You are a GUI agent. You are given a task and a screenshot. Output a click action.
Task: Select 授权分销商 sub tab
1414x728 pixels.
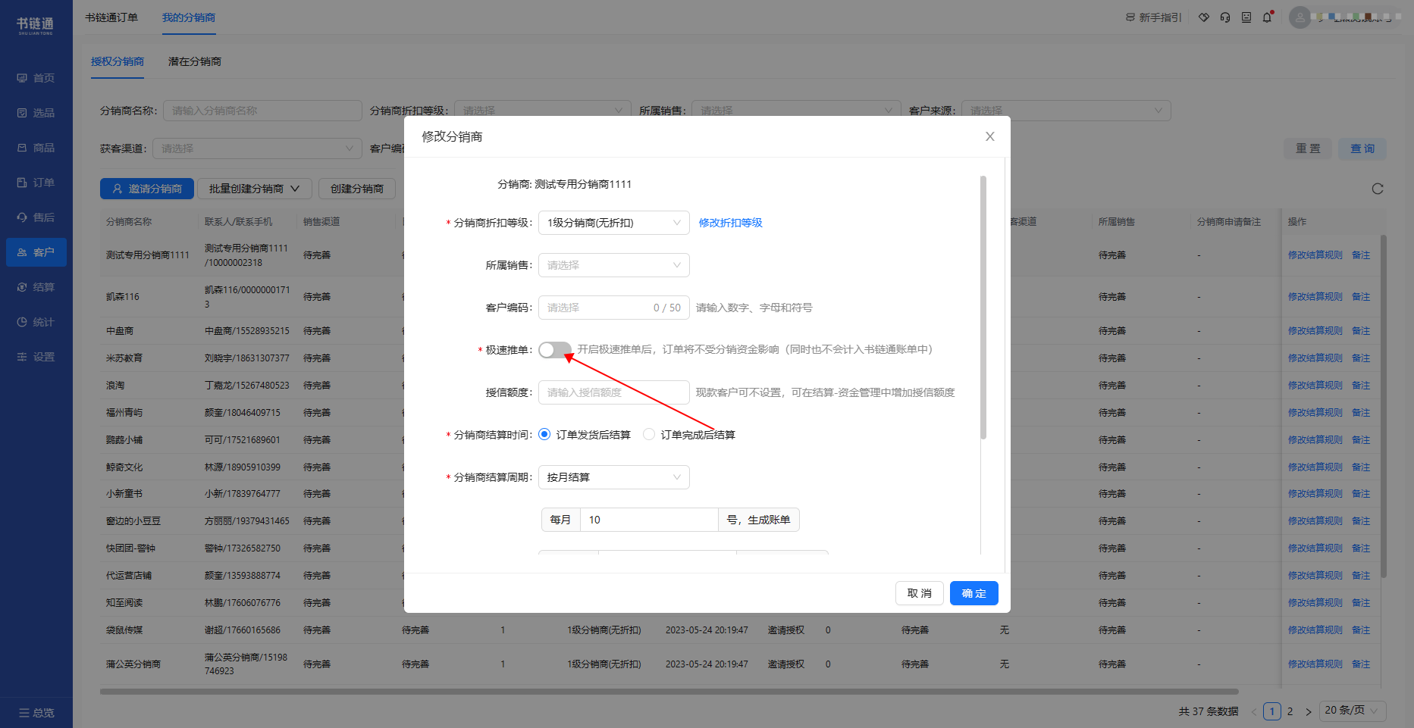click(118, 61)
